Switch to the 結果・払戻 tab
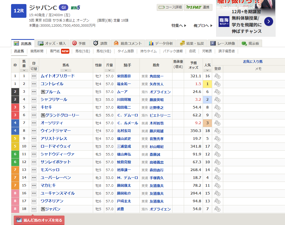 pos(192,43)
